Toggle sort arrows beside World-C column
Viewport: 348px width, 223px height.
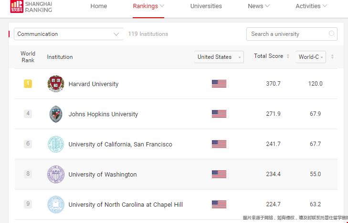pyautogui.click(x=332, y=56)
